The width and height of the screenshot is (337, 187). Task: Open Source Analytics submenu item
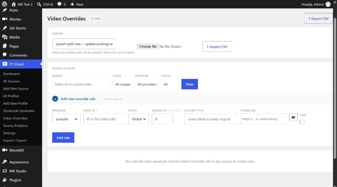point(15,126)
